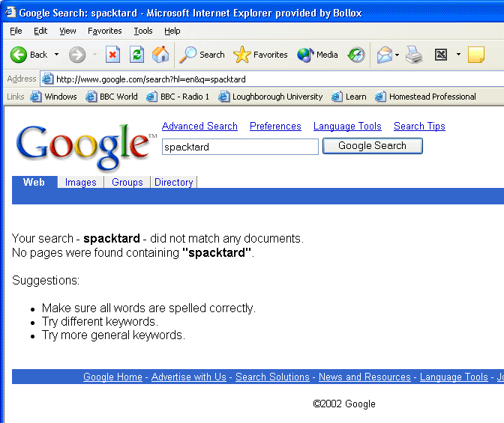Image resolution: width=504 pixels, height=423 pixels.
Task: Open the Forward history dropdown arrow
Action: click(94, 55)
